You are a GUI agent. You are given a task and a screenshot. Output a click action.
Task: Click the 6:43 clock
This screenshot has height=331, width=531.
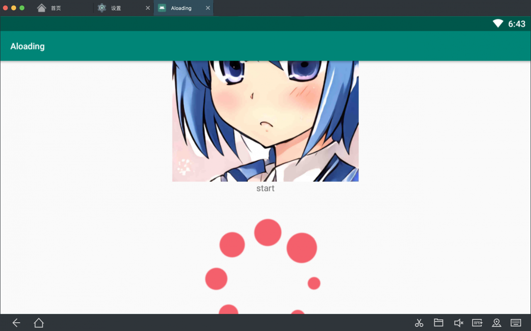coord(517,24)
